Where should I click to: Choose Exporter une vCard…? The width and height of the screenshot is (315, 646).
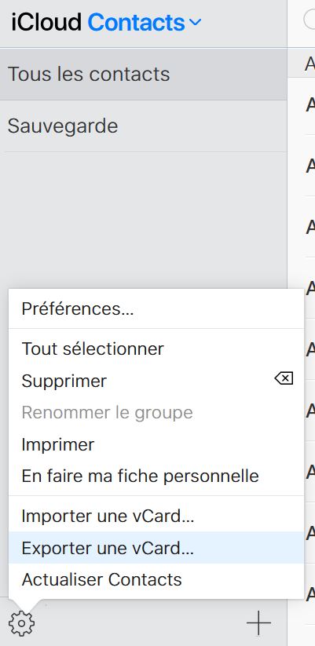(156, 548)
